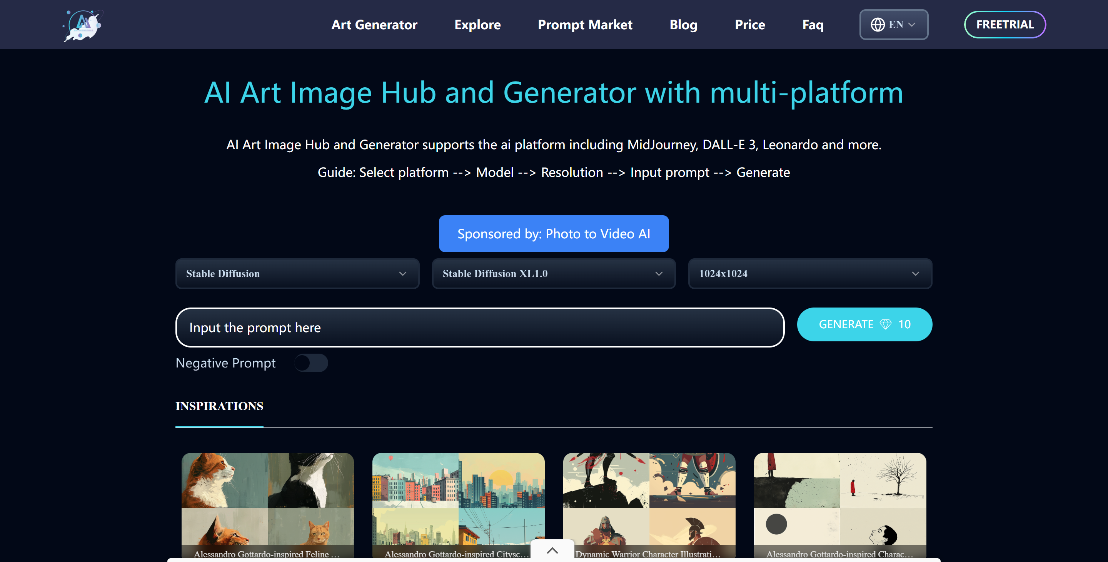This screenshot has height=562, width=1108.
Task: Switch to the INSPIRATIONS tab
Action: pyautogui.click(x=219, y=406)
